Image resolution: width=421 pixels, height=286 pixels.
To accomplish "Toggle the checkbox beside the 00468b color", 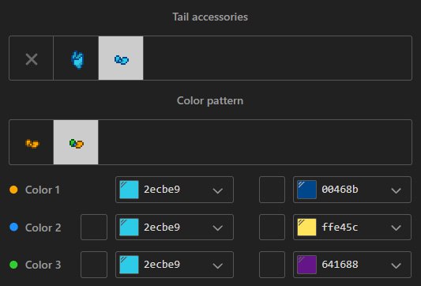I will (272, 190).
